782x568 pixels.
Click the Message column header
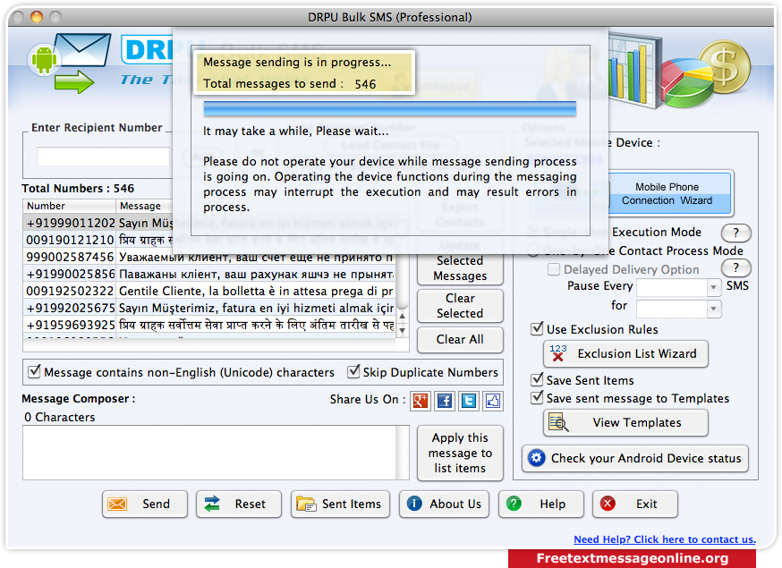[x=145, y=206]
